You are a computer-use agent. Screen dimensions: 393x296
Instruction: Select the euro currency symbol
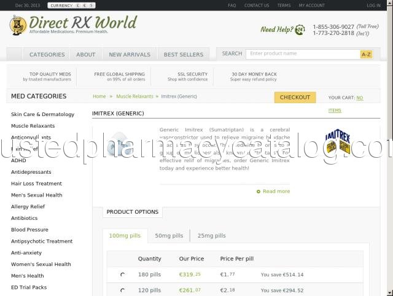coord(85,6)
